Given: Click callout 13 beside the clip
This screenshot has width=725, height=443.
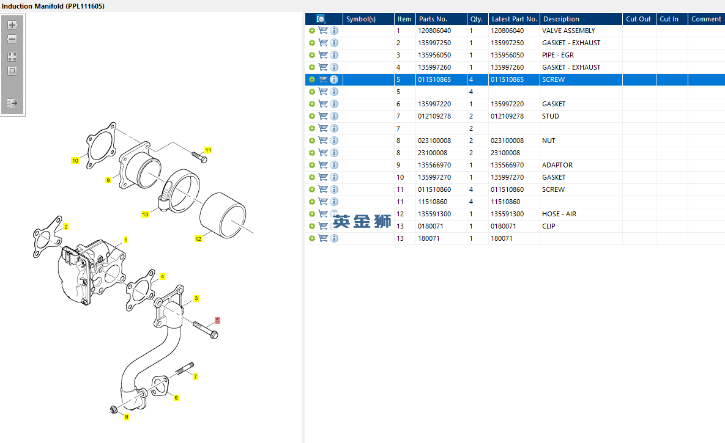Looking at the screenshot, I should tap(145, 214).
